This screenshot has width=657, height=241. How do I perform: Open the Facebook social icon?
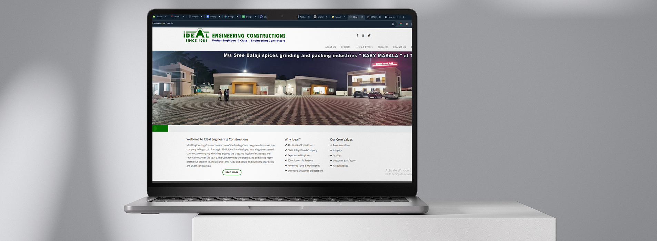pos(357,35)
